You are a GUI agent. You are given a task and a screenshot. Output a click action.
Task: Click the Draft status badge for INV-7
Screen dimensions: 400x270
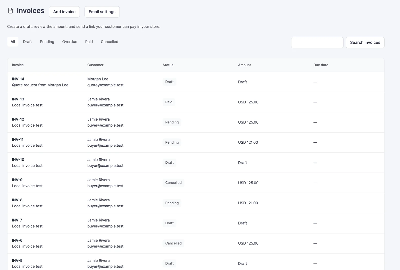pyautogui.click(x=169, y=223)
